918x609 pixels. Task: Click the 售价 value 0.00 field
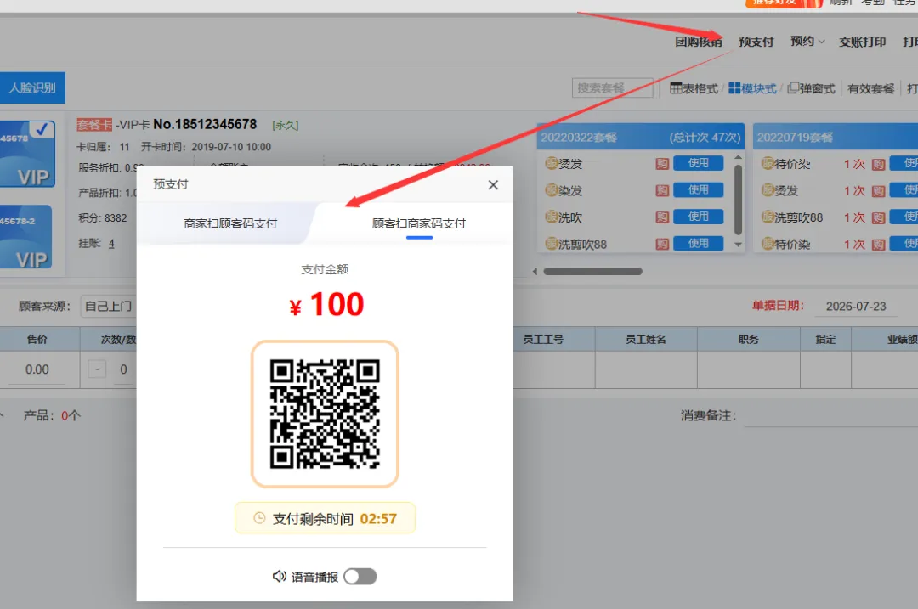pos(37,369)
